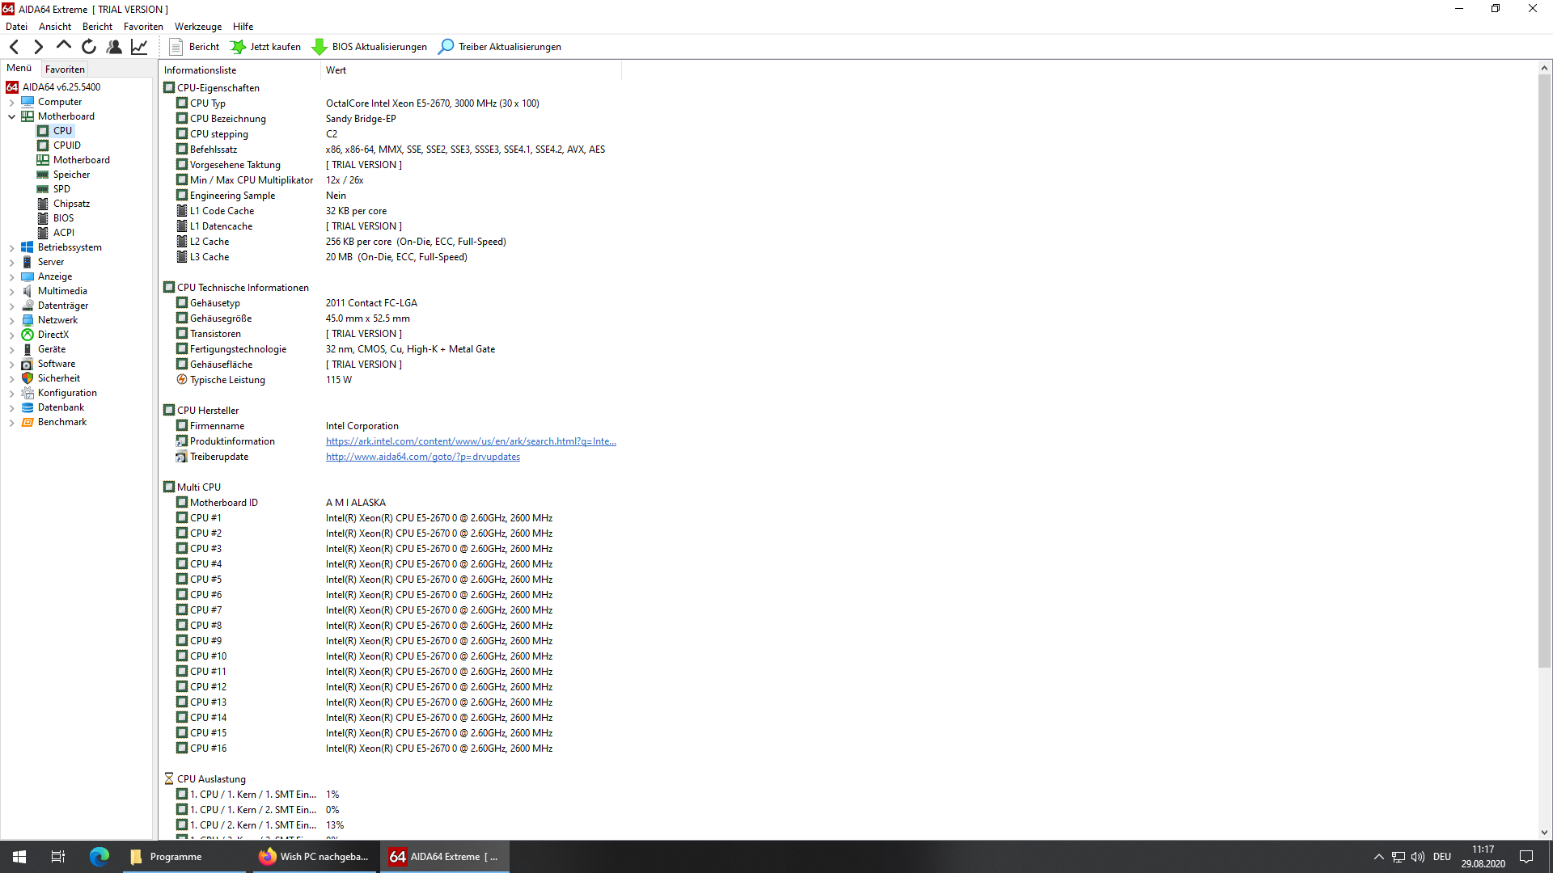
Task: Open the graph chart toolbar icon
Action: click(139, 47)
